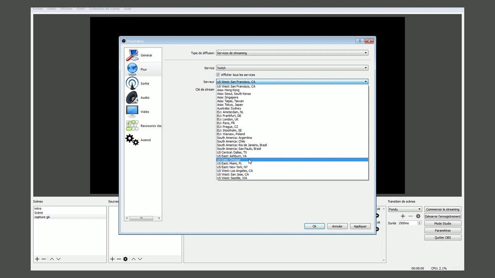Move scene up with the arrow icon
This screenshot has height=278, width=495.
(52, 259)
